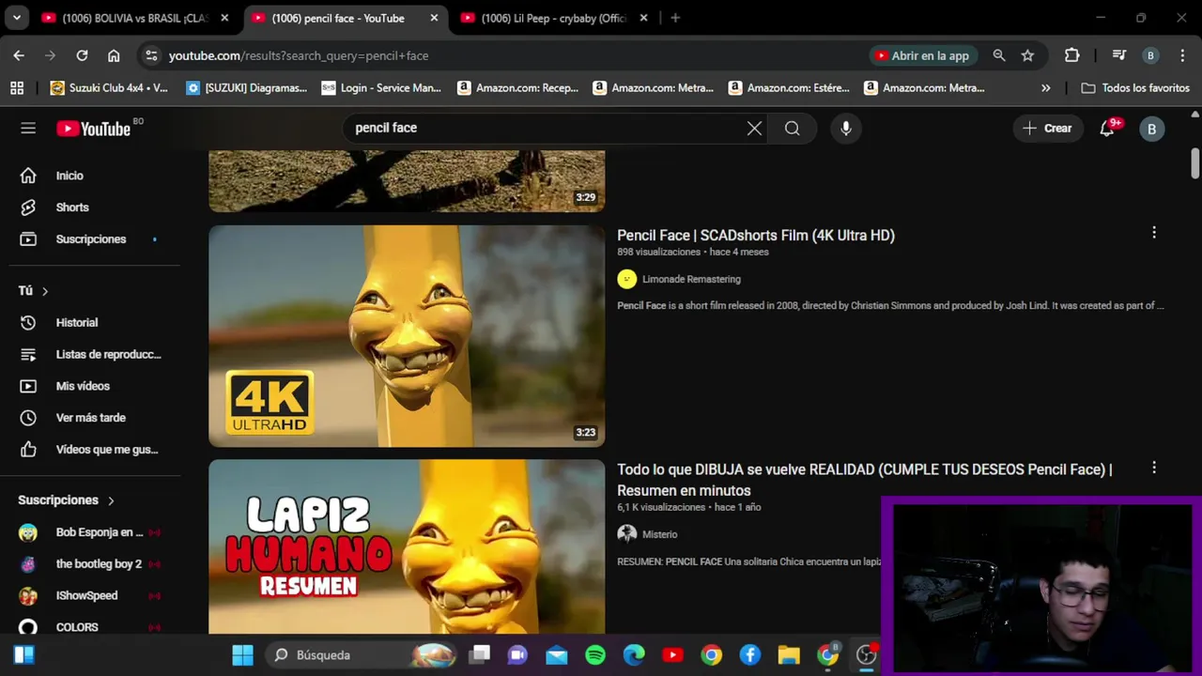Open the Chrome profile B icon
The height and width of the screenshot is (676, 1202).
coord(1150,55)
